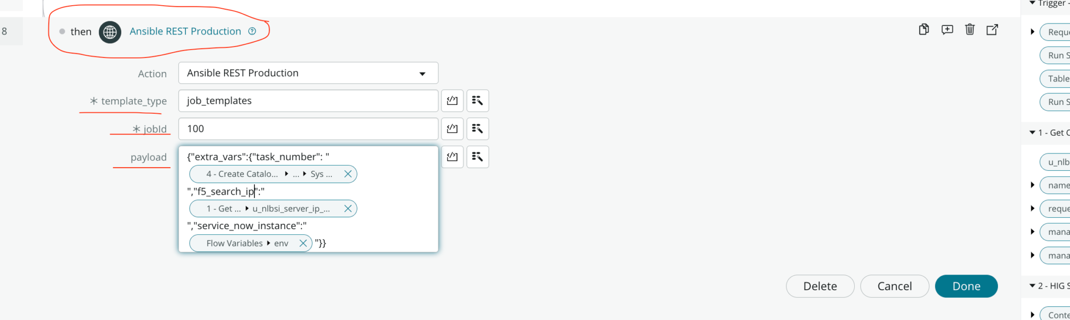
Task: Click the globe icon beside Ansible REST Production
Action: point(110,31)
